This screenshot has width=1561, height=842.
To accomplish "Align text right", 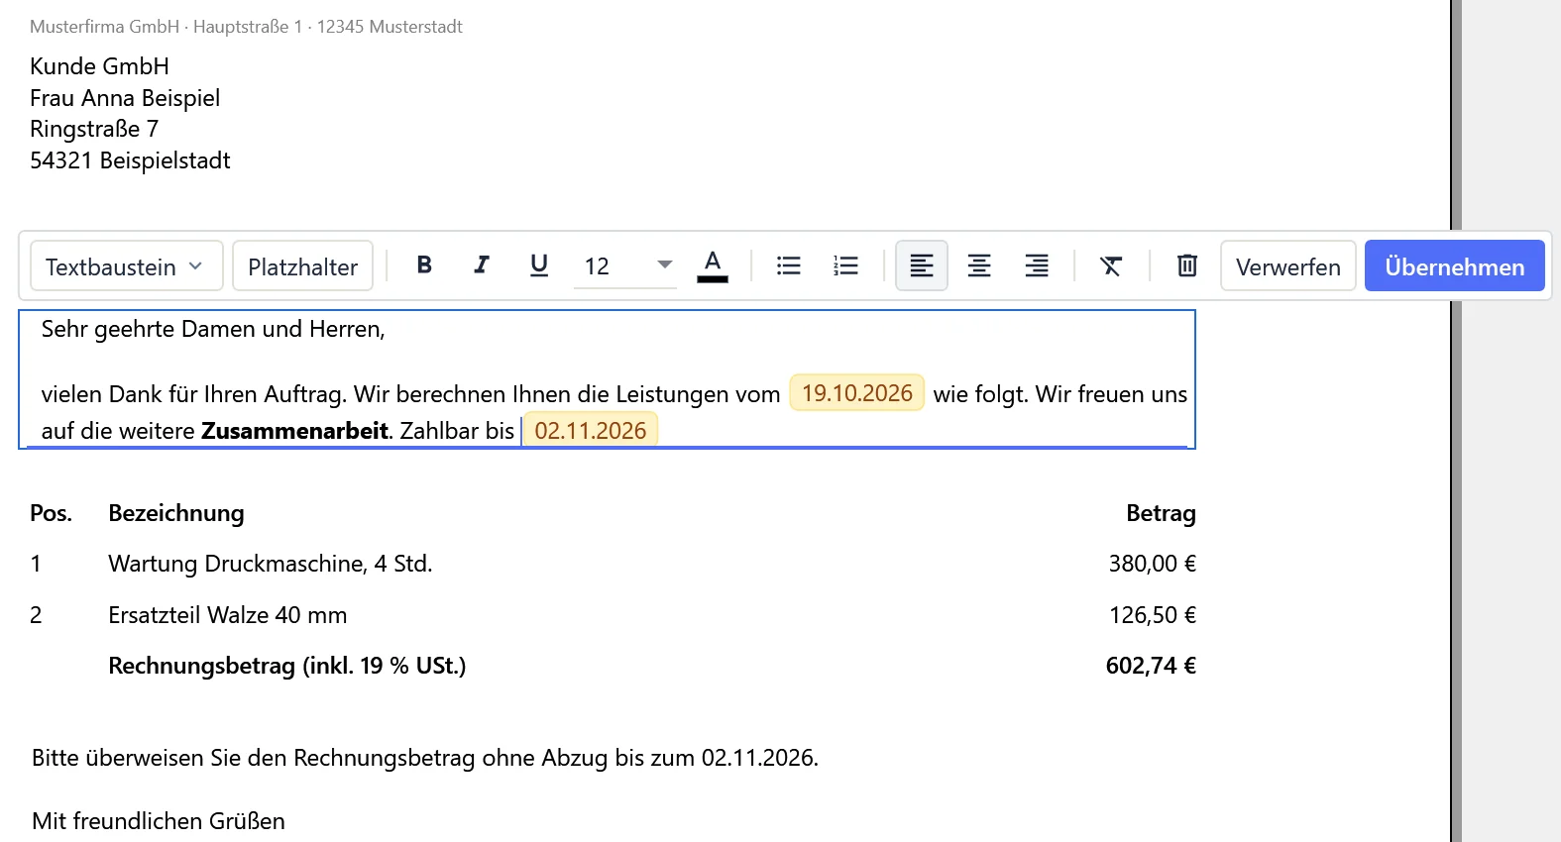I will point(1037,265).
